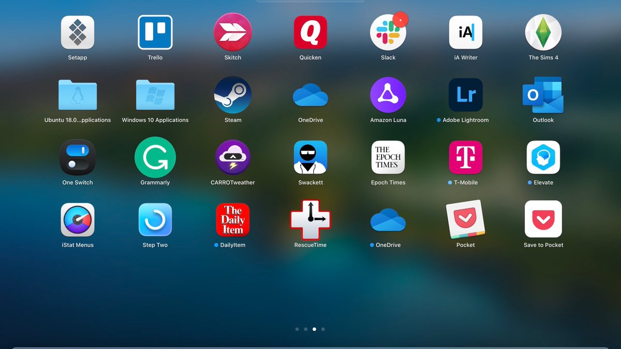This screenshot has width=621, height=349.
Task: Launch the T-Mobile app
Action: click(466, 157)
